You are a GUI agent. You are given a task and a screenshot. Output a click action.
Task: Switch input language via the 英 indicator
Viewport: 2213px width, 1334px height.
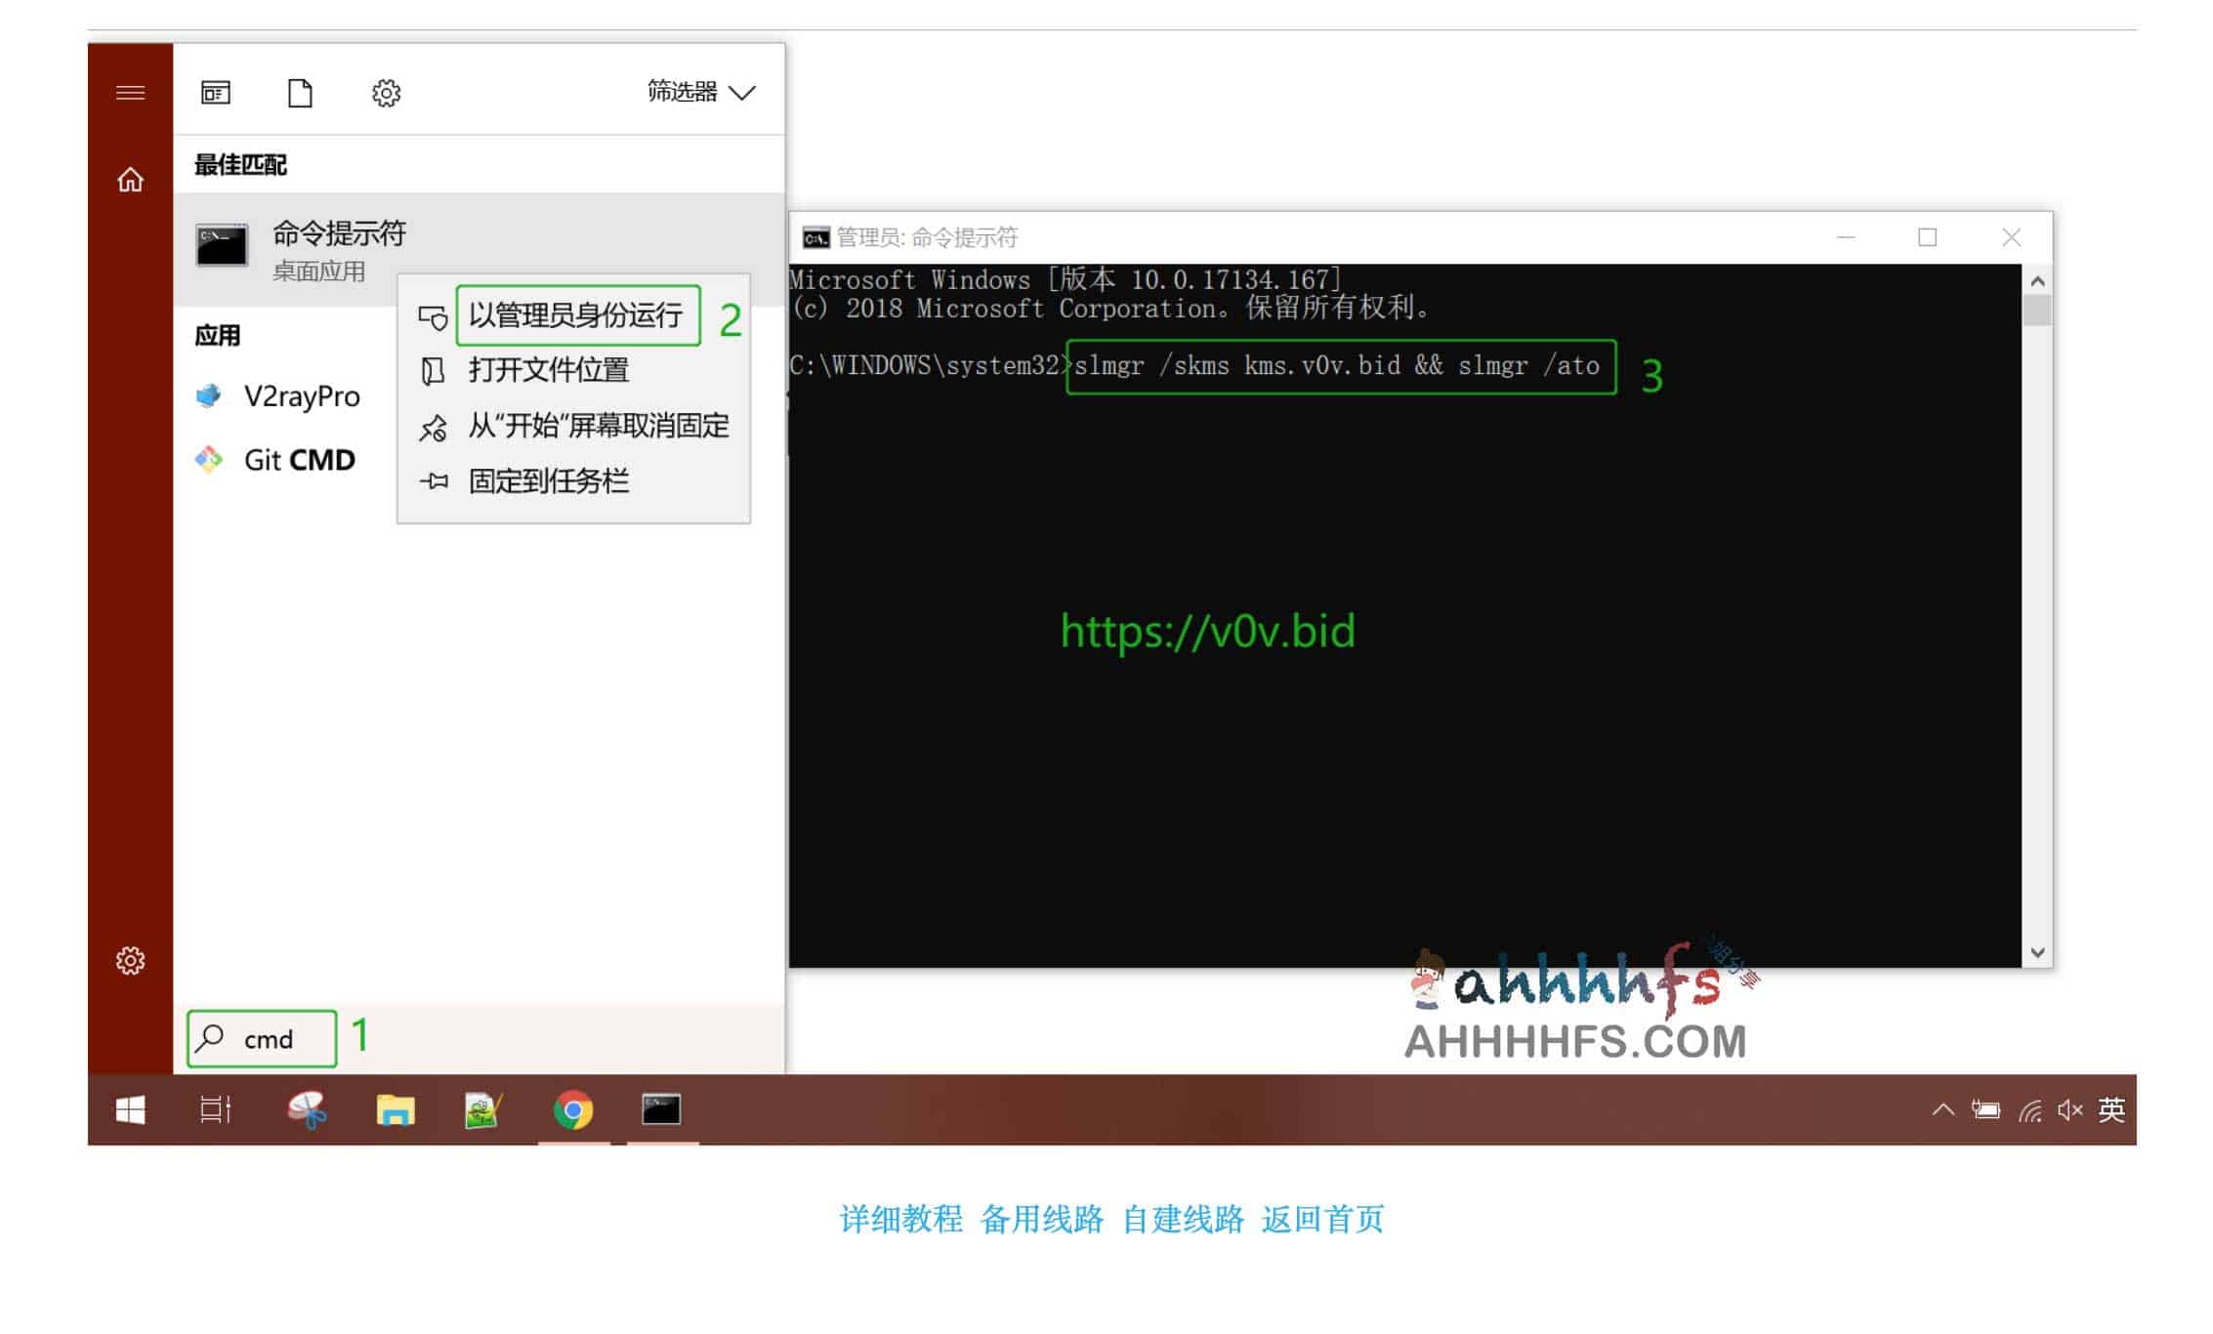coord(2111,1109)
